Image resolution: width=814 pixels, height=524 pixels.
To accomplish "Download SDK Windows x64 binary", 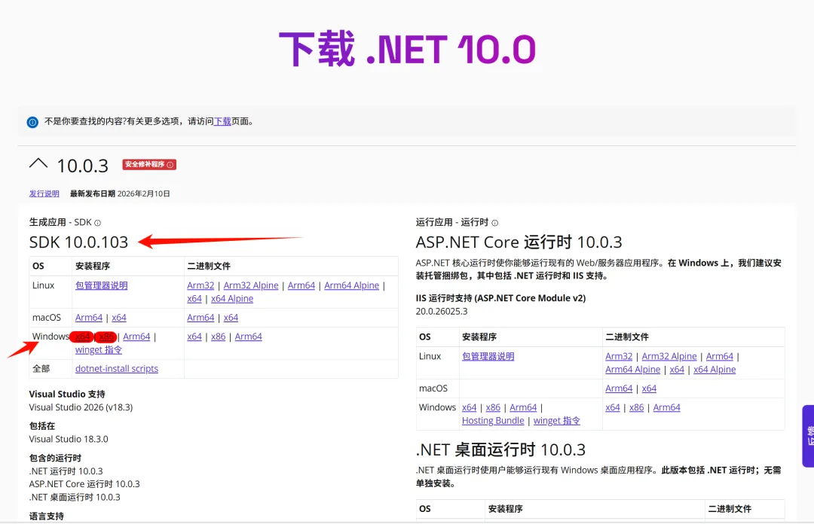I will 194,337.
